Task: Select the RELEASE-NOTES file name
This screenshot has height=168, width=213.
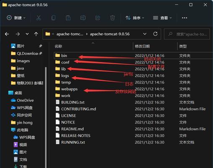Action: [x=76, y=136]
